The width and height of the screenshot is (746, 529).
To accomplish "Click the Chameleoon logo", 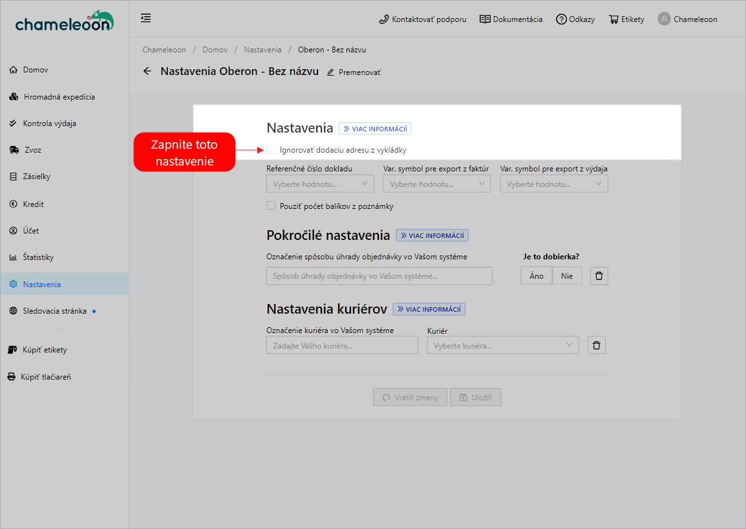I will (65, 21).
